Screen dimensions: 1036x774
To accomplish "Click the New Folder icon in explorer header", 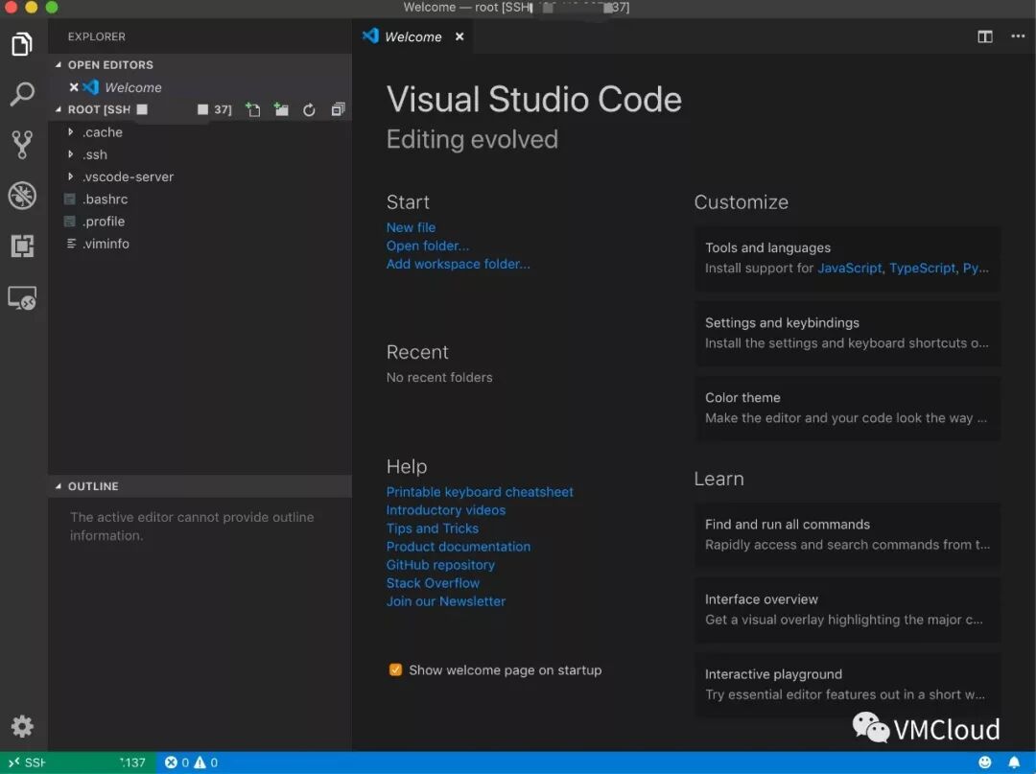I will coord(281,109).
